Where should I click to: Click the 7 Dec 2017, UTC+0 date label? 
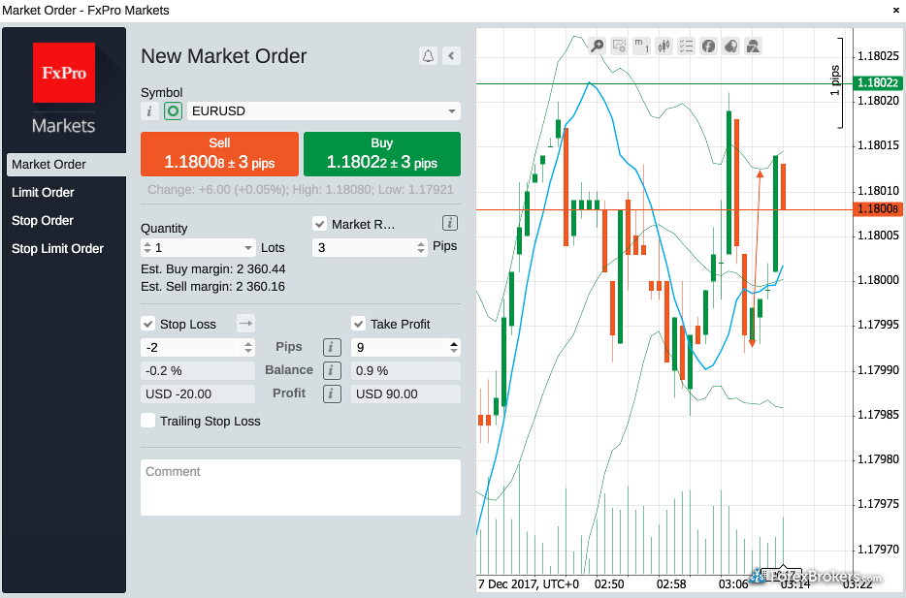[528, 584]
